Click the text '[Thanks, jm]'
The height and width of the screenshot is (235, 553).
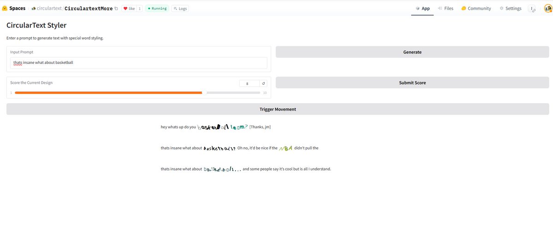(x=260, y=127)
